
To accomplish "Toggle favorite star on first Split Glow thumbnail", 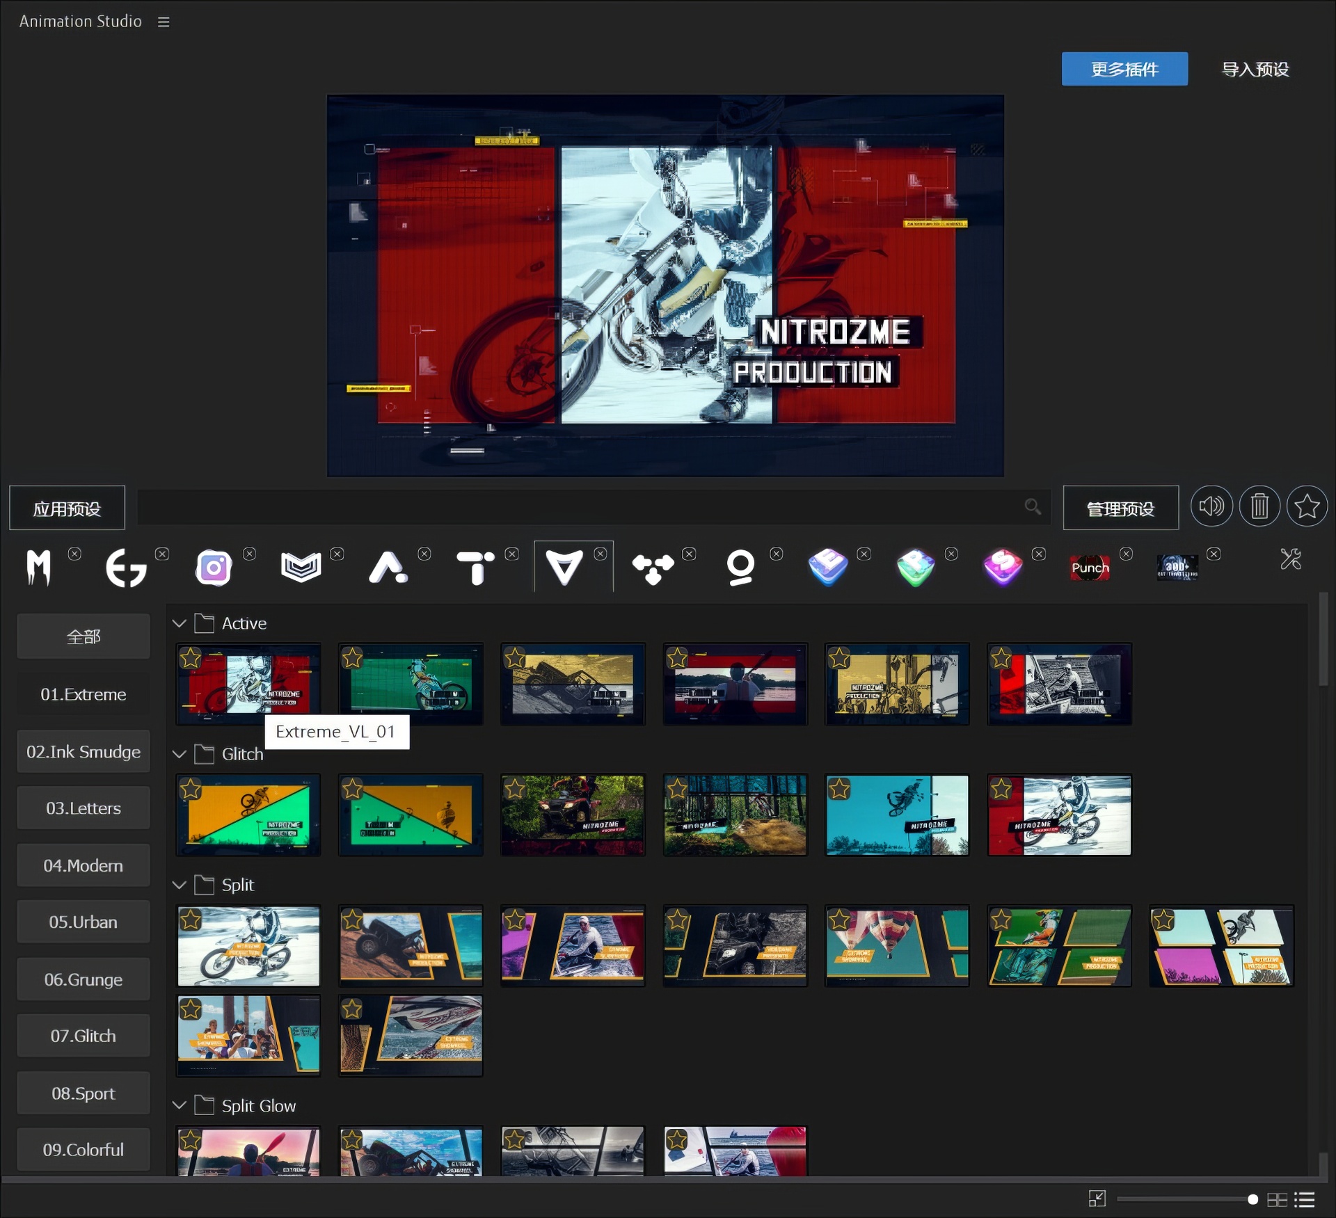I will 190,1139.
